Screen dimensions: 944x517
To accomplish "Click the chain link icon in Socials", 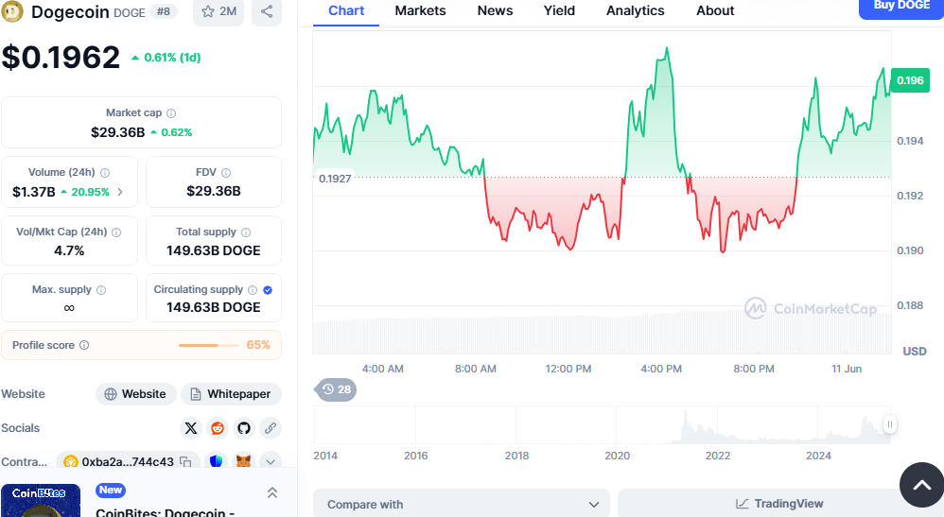I will (x=271, y=428).
